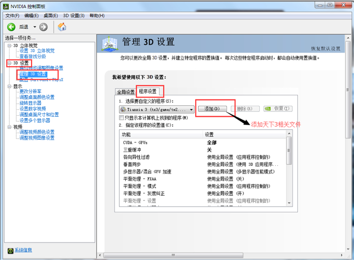Select 查看游戏分级 tree item
This screenshot has width=354, height=260.
(x=32, y=56)
